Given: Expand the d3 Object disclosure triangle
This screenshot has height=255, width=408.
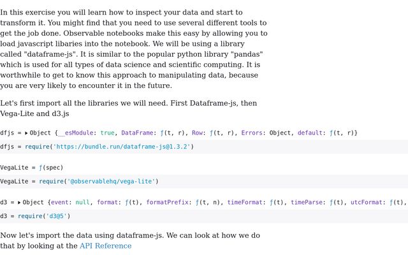Looking at the screenshot, I should pos(19,203).
